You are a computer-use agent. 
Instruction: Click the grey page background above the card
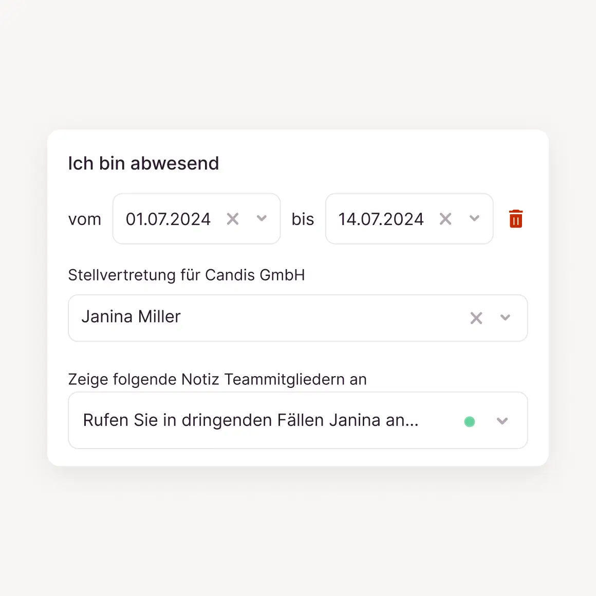[298, 62]
